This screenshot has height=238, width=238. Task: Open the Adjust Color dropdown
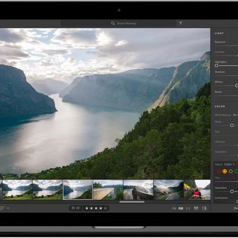click(x=230, y=164)
